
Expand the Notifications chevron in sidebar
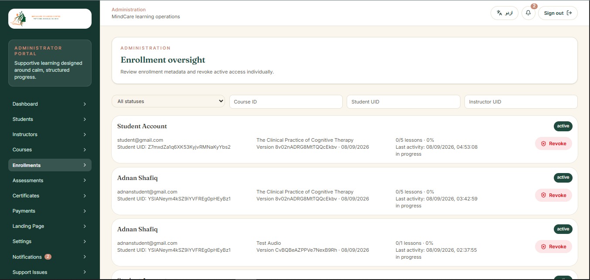tap(85, 257)
